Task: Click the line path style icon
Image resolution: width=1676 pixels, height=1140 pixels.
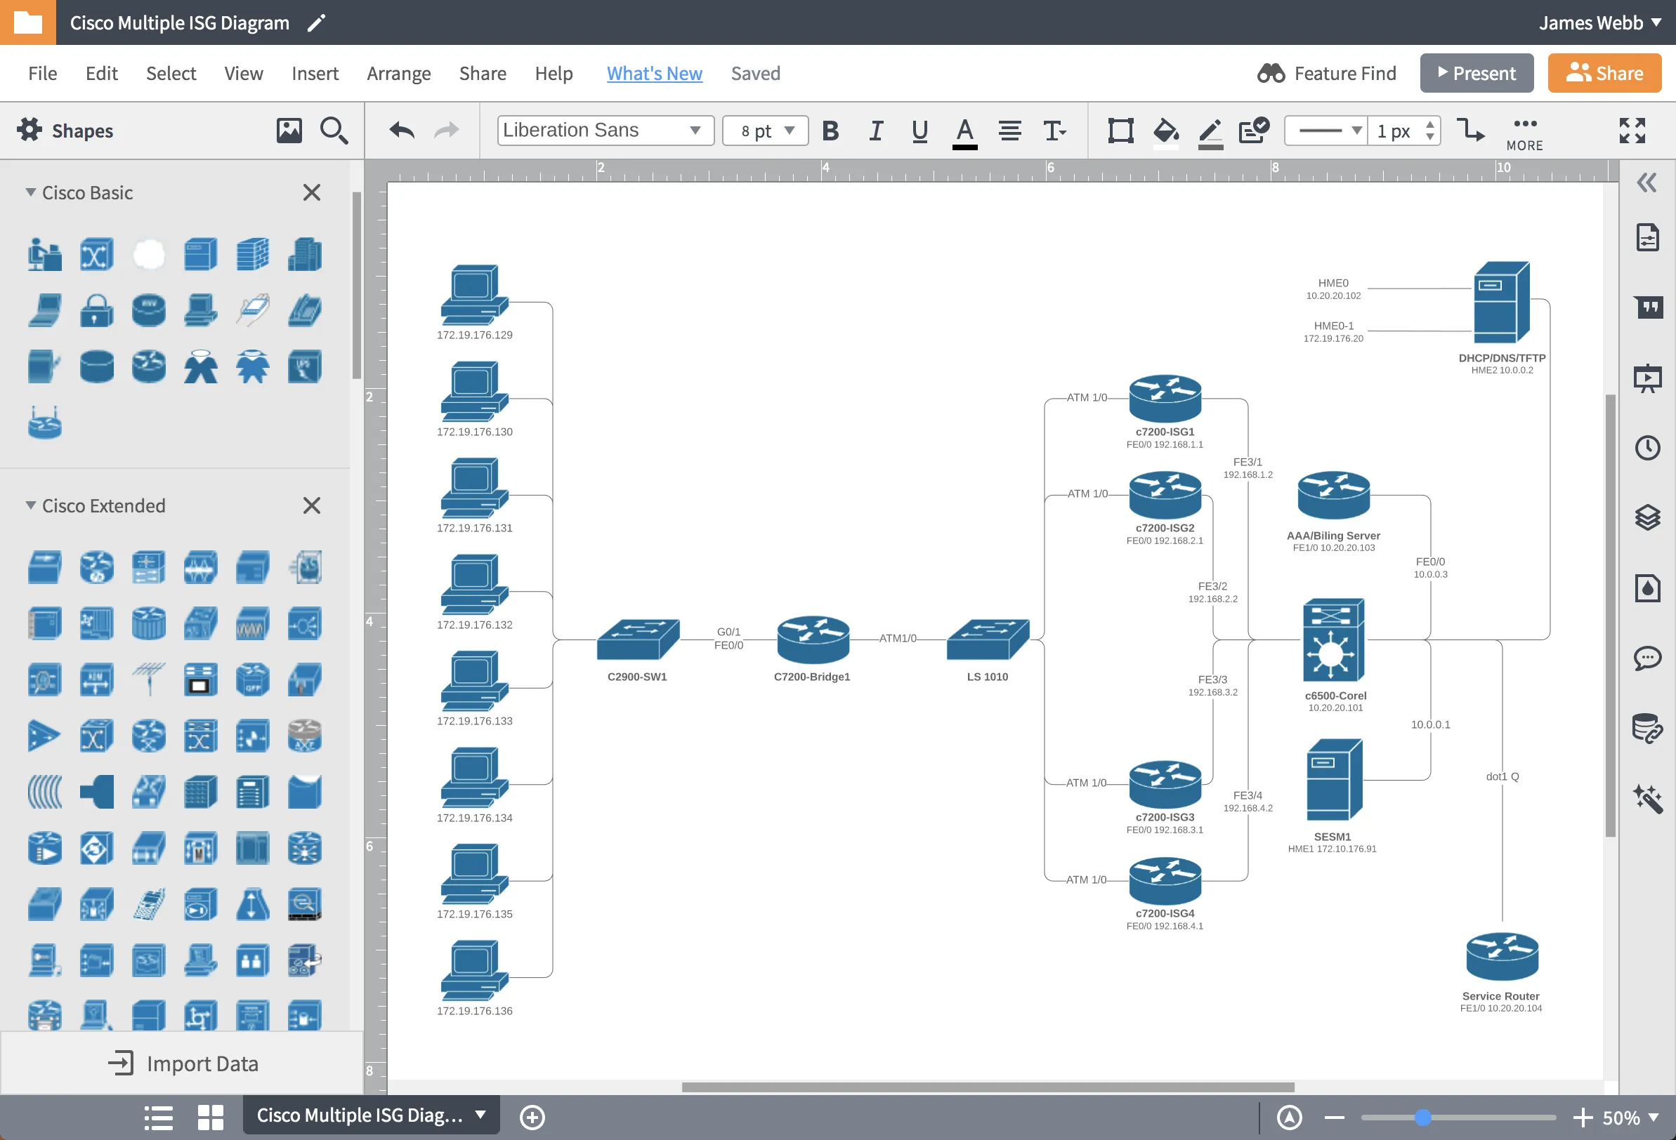Action: click(x=1469, y=131)
